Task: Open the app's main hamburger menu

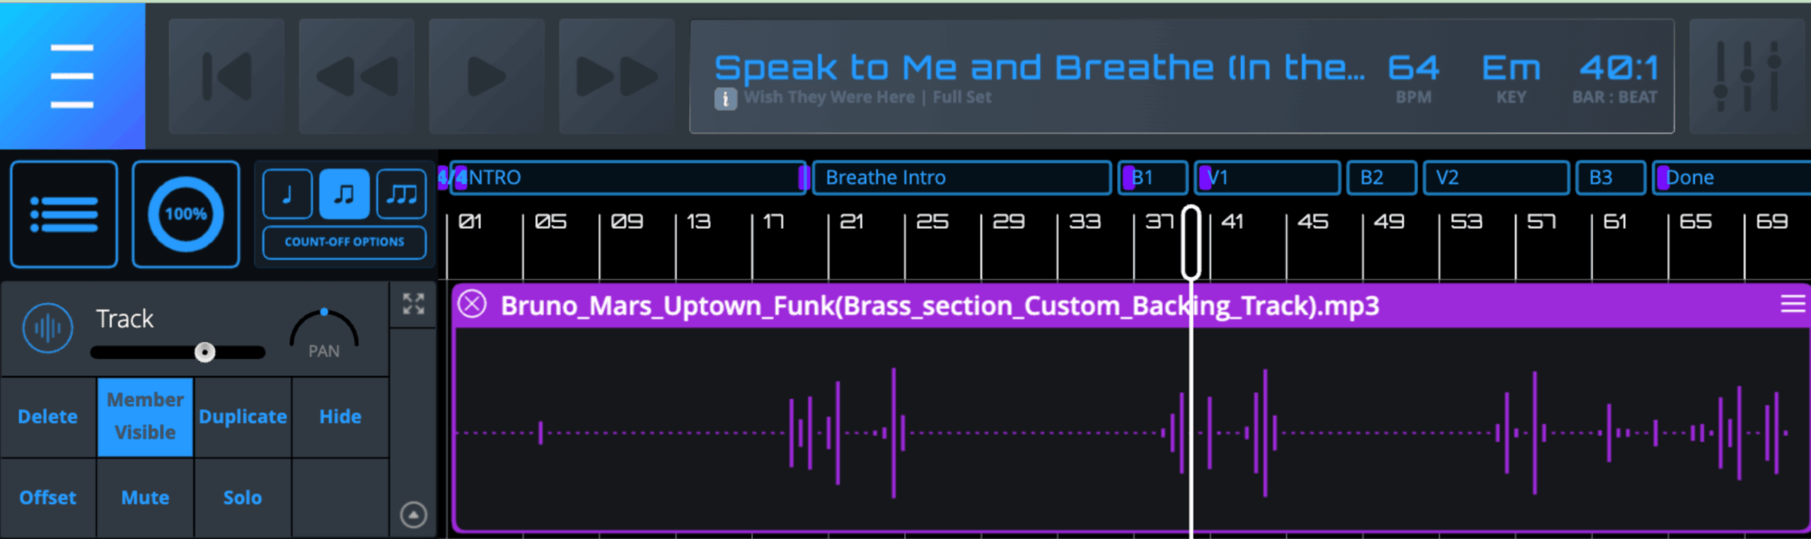Action: pyautogui.click(x=71, y=76)
